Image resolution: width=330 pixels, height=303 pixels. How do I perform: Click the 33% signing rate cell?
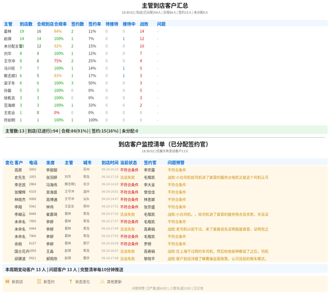click(92, 106)
